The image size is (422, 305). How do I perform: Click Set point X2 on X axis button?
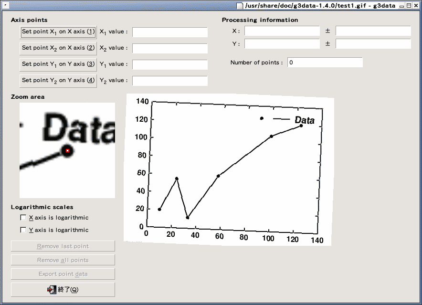pos(58,48)
